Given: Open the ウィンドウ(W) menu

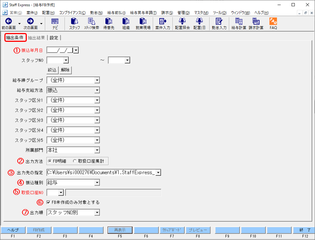Looking at the screenshot, I should pyautogui.click(x=240, y=12).
